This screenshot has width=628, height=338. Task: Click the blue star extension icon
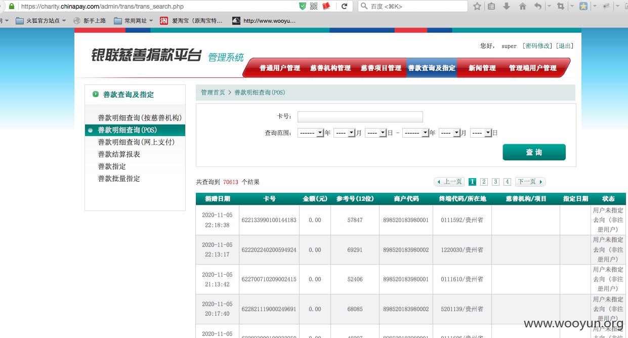pyautogui.click(x=583, y=7)
